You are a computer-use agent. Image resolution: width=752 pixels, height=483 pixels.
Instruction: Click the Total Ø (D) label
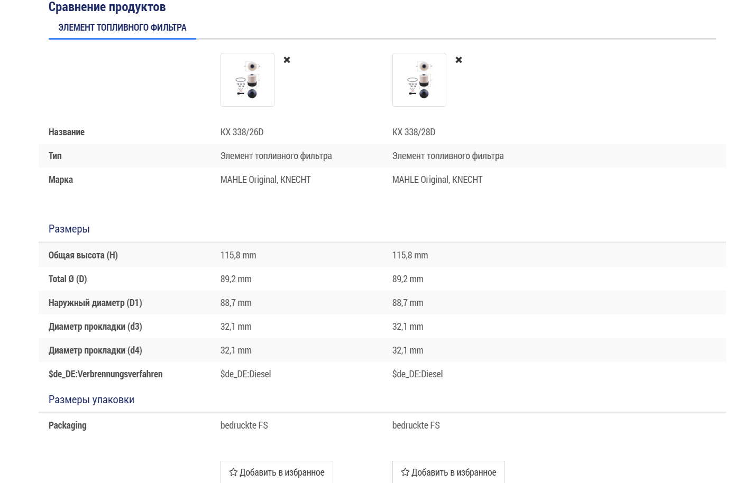[x=68, y=279]
